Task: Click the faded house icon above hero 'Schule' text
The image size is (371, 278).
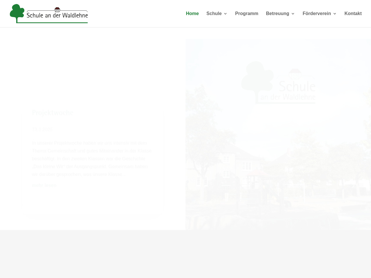Action: [295, 74]
